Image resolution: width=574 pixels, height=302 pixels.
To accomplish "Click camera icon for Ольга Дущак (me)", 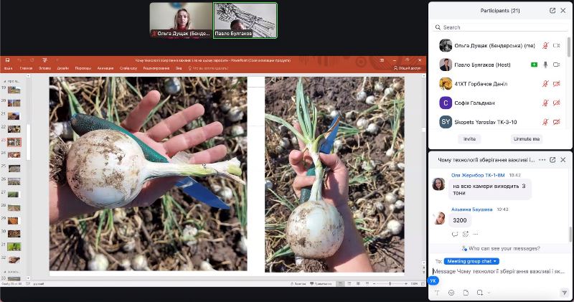I will pos(557,46).
